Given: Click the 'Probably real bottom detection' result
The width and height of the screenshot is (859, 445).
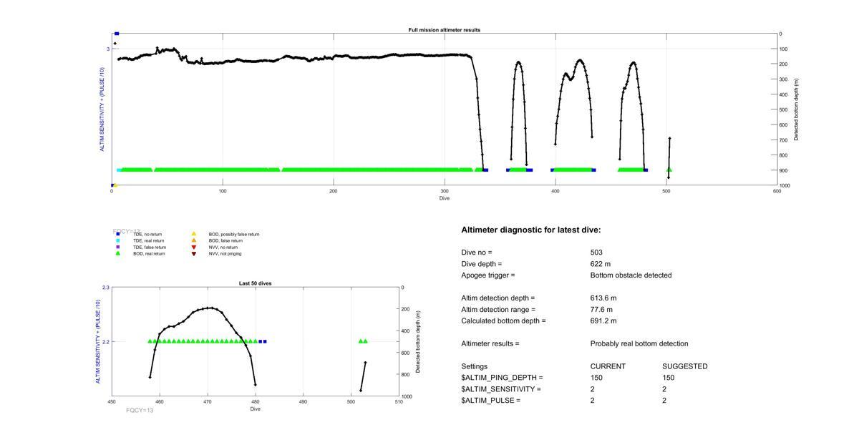Looking at the screenshot, I should tap(639, 344).
